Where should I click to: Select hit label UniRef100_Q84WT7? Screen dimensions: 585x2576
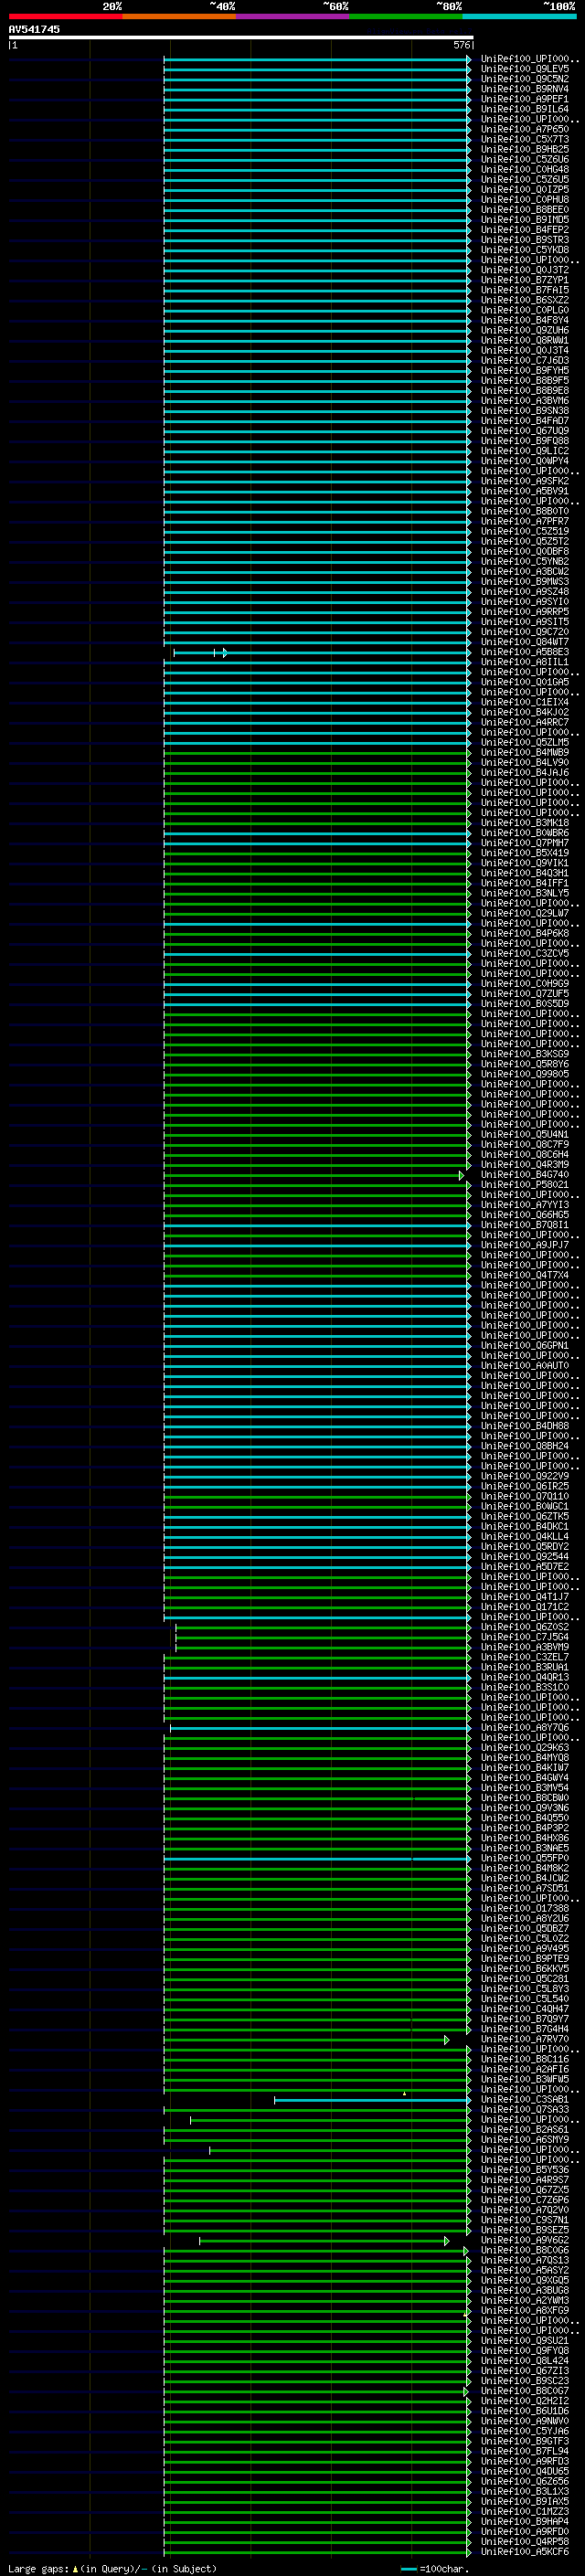tap(525, 642)
